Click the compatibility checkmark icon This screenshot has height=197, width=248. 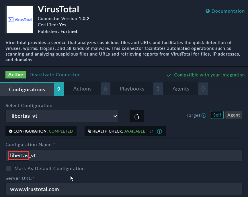coord(169,75)
